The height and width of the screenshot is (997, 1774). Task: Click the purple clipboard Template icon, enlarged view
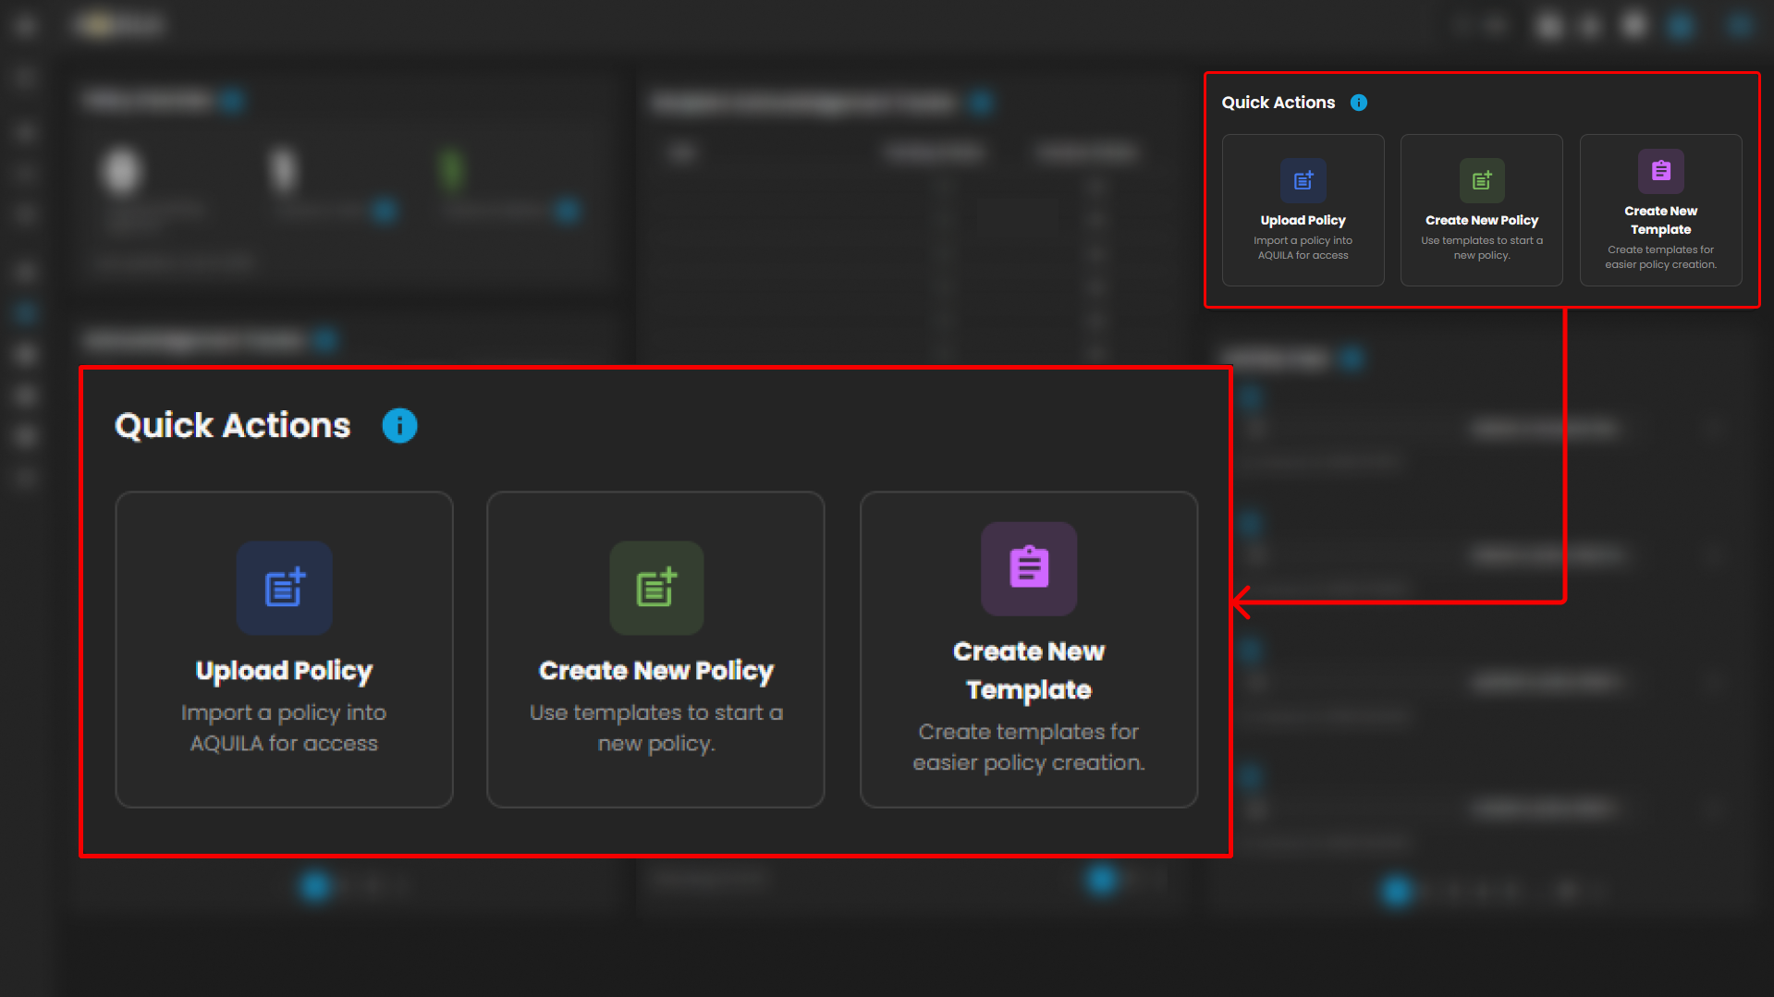[x=1029, y=568]
